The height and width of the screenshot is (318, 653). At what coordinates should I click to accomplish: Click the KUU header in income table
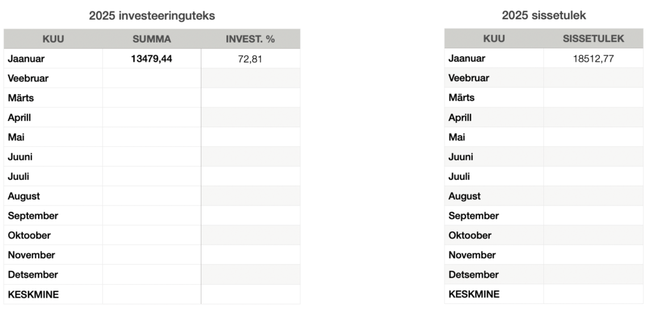(x=494, y=39)
